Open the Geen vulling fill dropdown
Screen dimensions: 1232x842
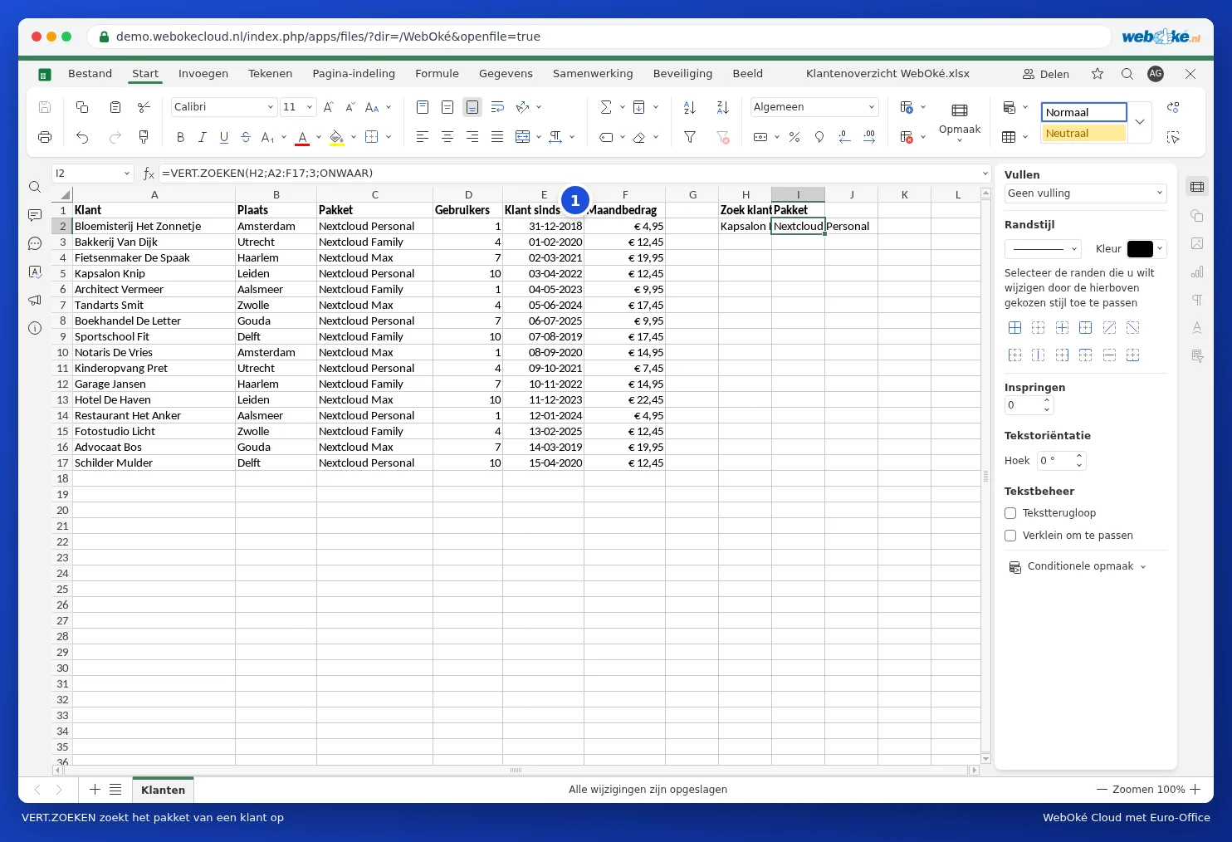[x=1085, y=193]
